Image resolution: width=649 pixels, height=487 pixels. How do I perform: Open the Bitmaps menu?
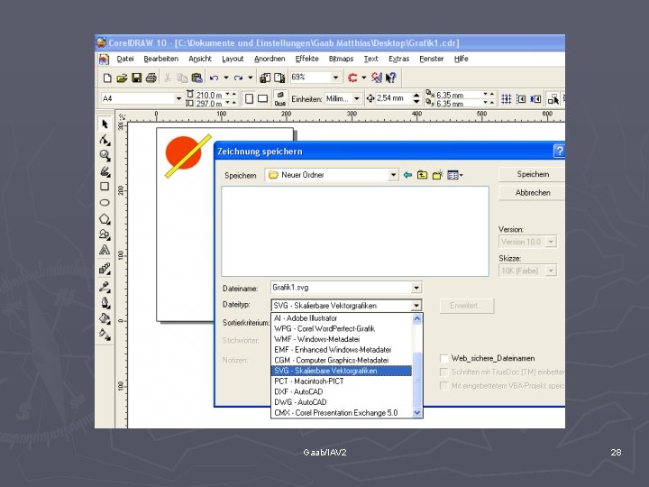point(341,59)
